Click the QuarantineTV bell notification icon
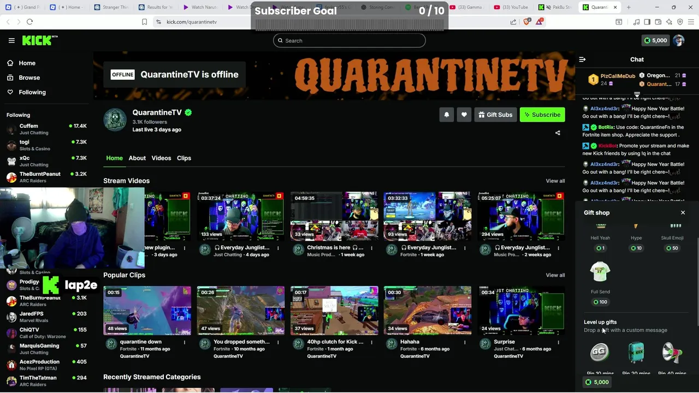 pyautogui.click(x=447, y=115)
